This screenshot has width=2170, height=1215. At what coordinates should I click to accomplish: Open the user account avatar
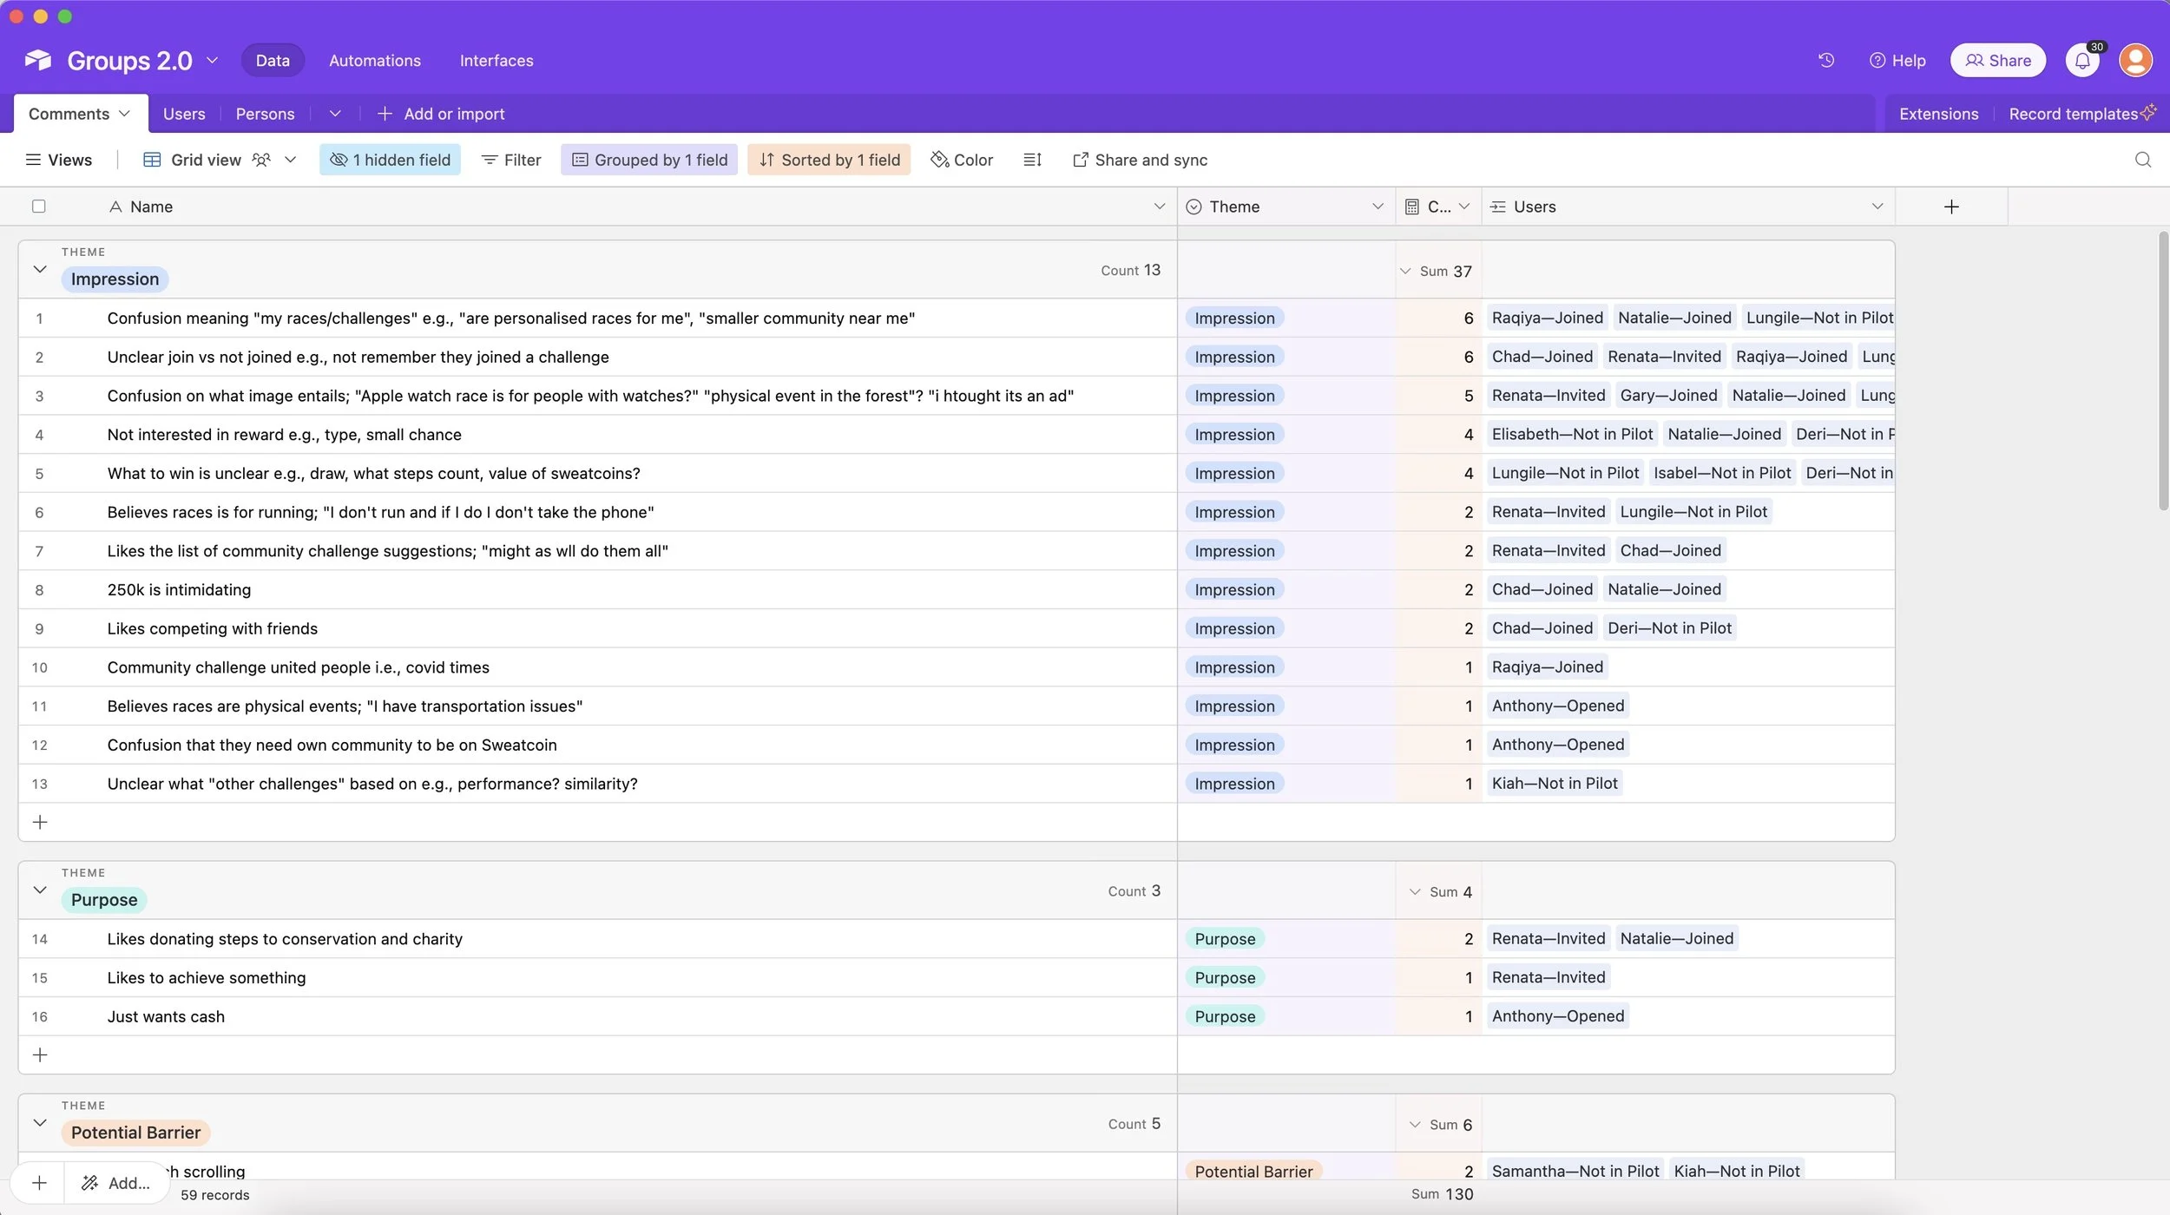2134,61
